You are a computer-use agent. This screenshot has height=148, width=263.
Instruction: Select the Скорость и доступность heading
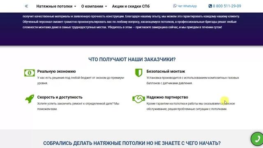click(x=60, y=97)
